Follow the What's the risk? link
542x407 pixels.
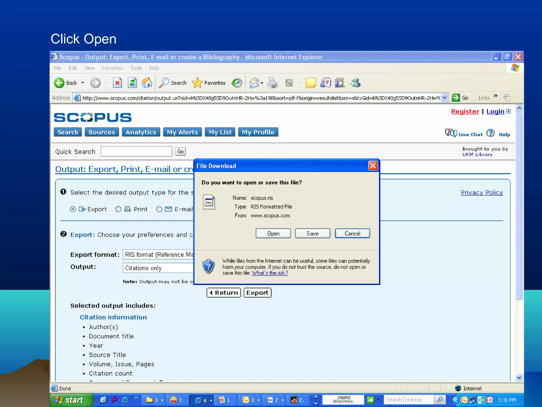[270, 273]
